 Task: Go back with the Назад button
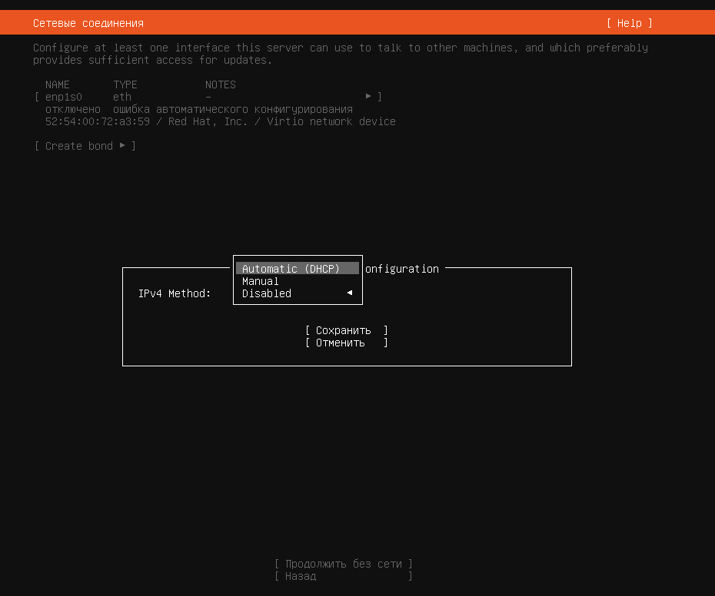(344, 576)
